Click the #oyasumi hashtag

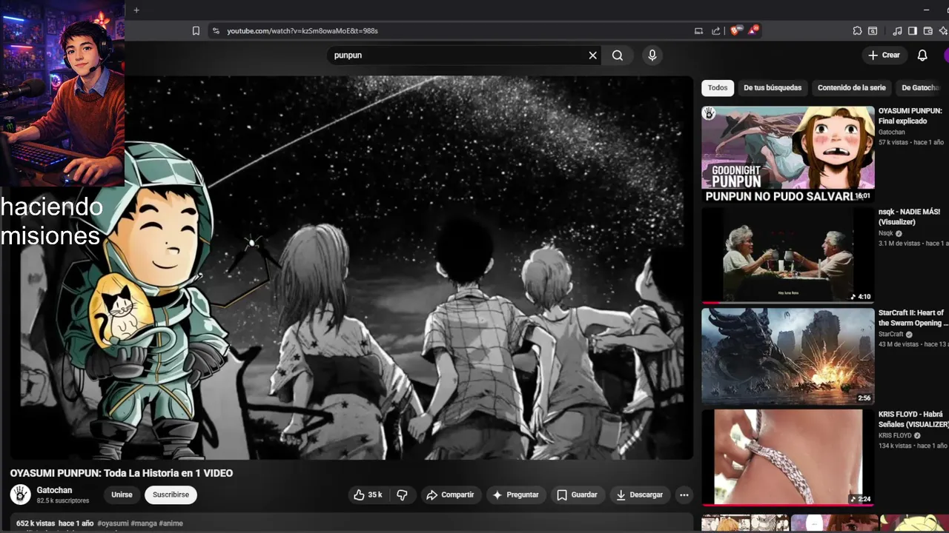point(113,523)
